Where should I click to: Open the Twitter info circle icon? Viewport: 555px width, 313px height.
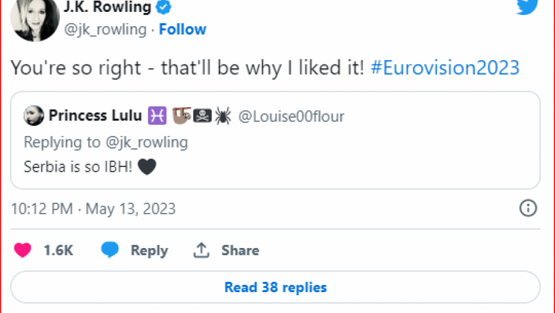tap(528, 208)
